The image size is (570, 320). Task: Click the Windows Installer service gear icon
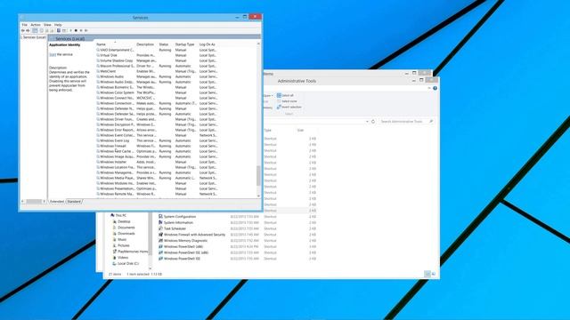point(98,162)
